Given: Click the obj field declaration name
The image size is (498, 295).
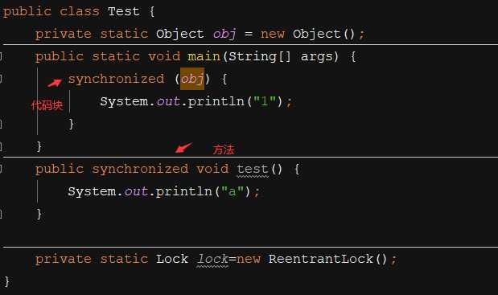Looking at the screenshot, I should pos(224,35).
